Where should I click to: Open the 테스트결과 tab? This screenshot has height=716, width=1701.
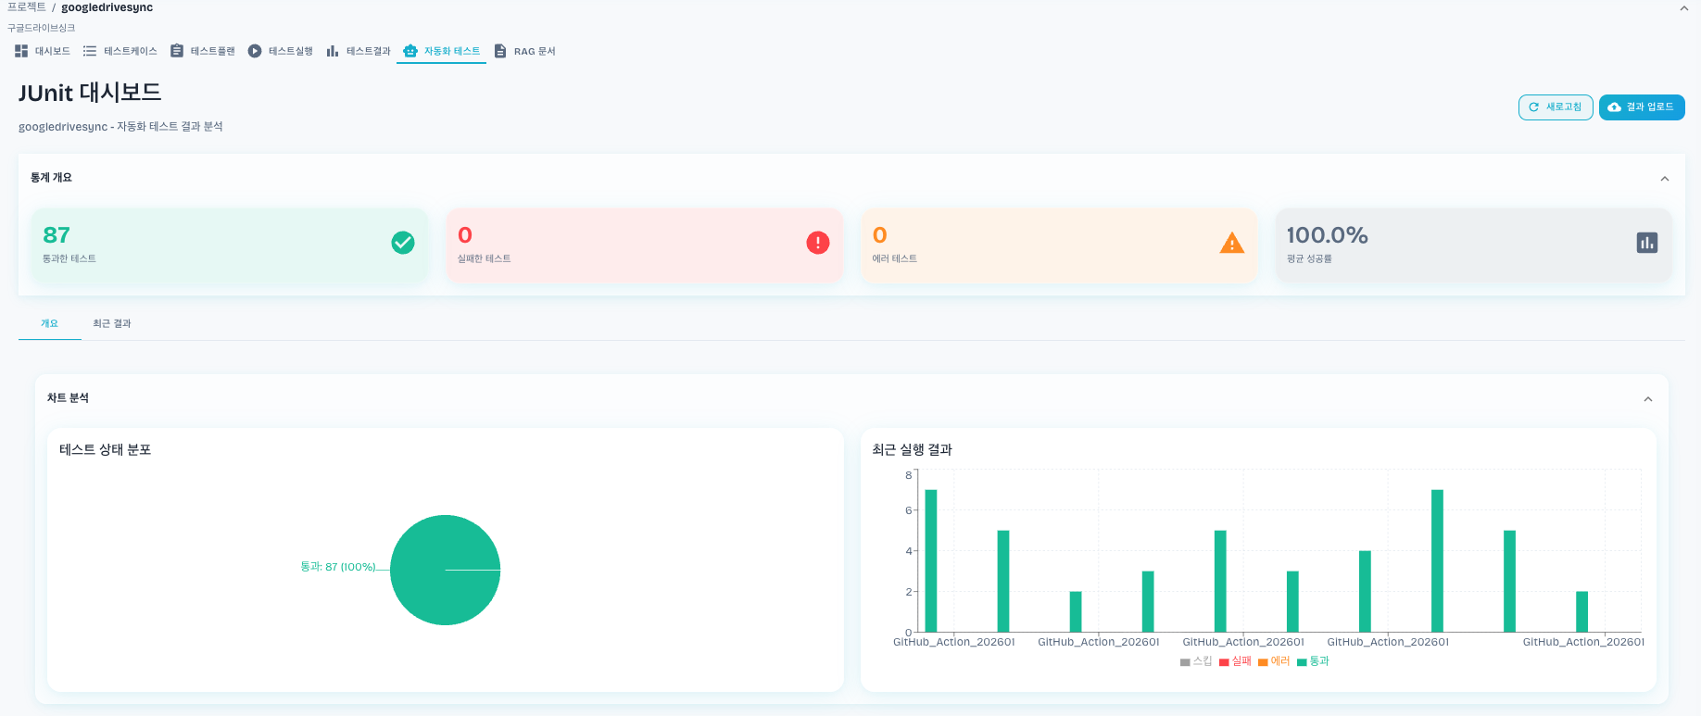[x=359, y=51]
